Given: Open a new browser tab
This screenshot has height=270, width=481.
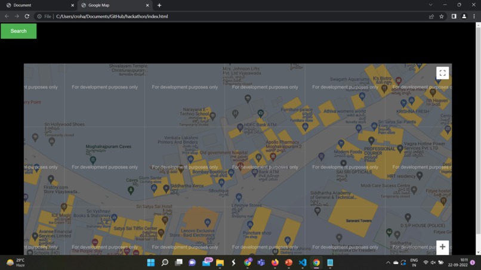Looking at the screenshot, I should pyautogui.click(x=159, y=5).
